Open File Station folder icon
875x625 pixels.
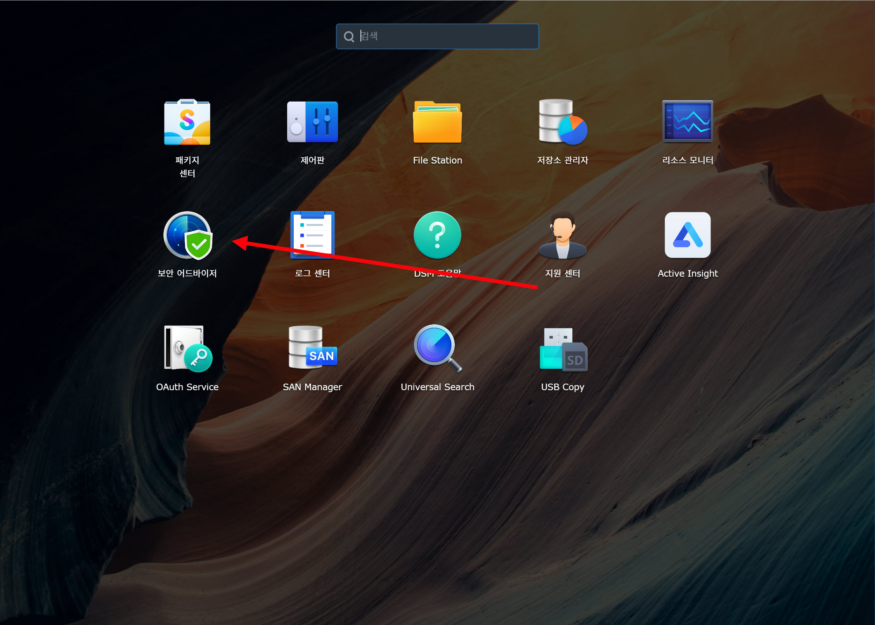[437, 122]
